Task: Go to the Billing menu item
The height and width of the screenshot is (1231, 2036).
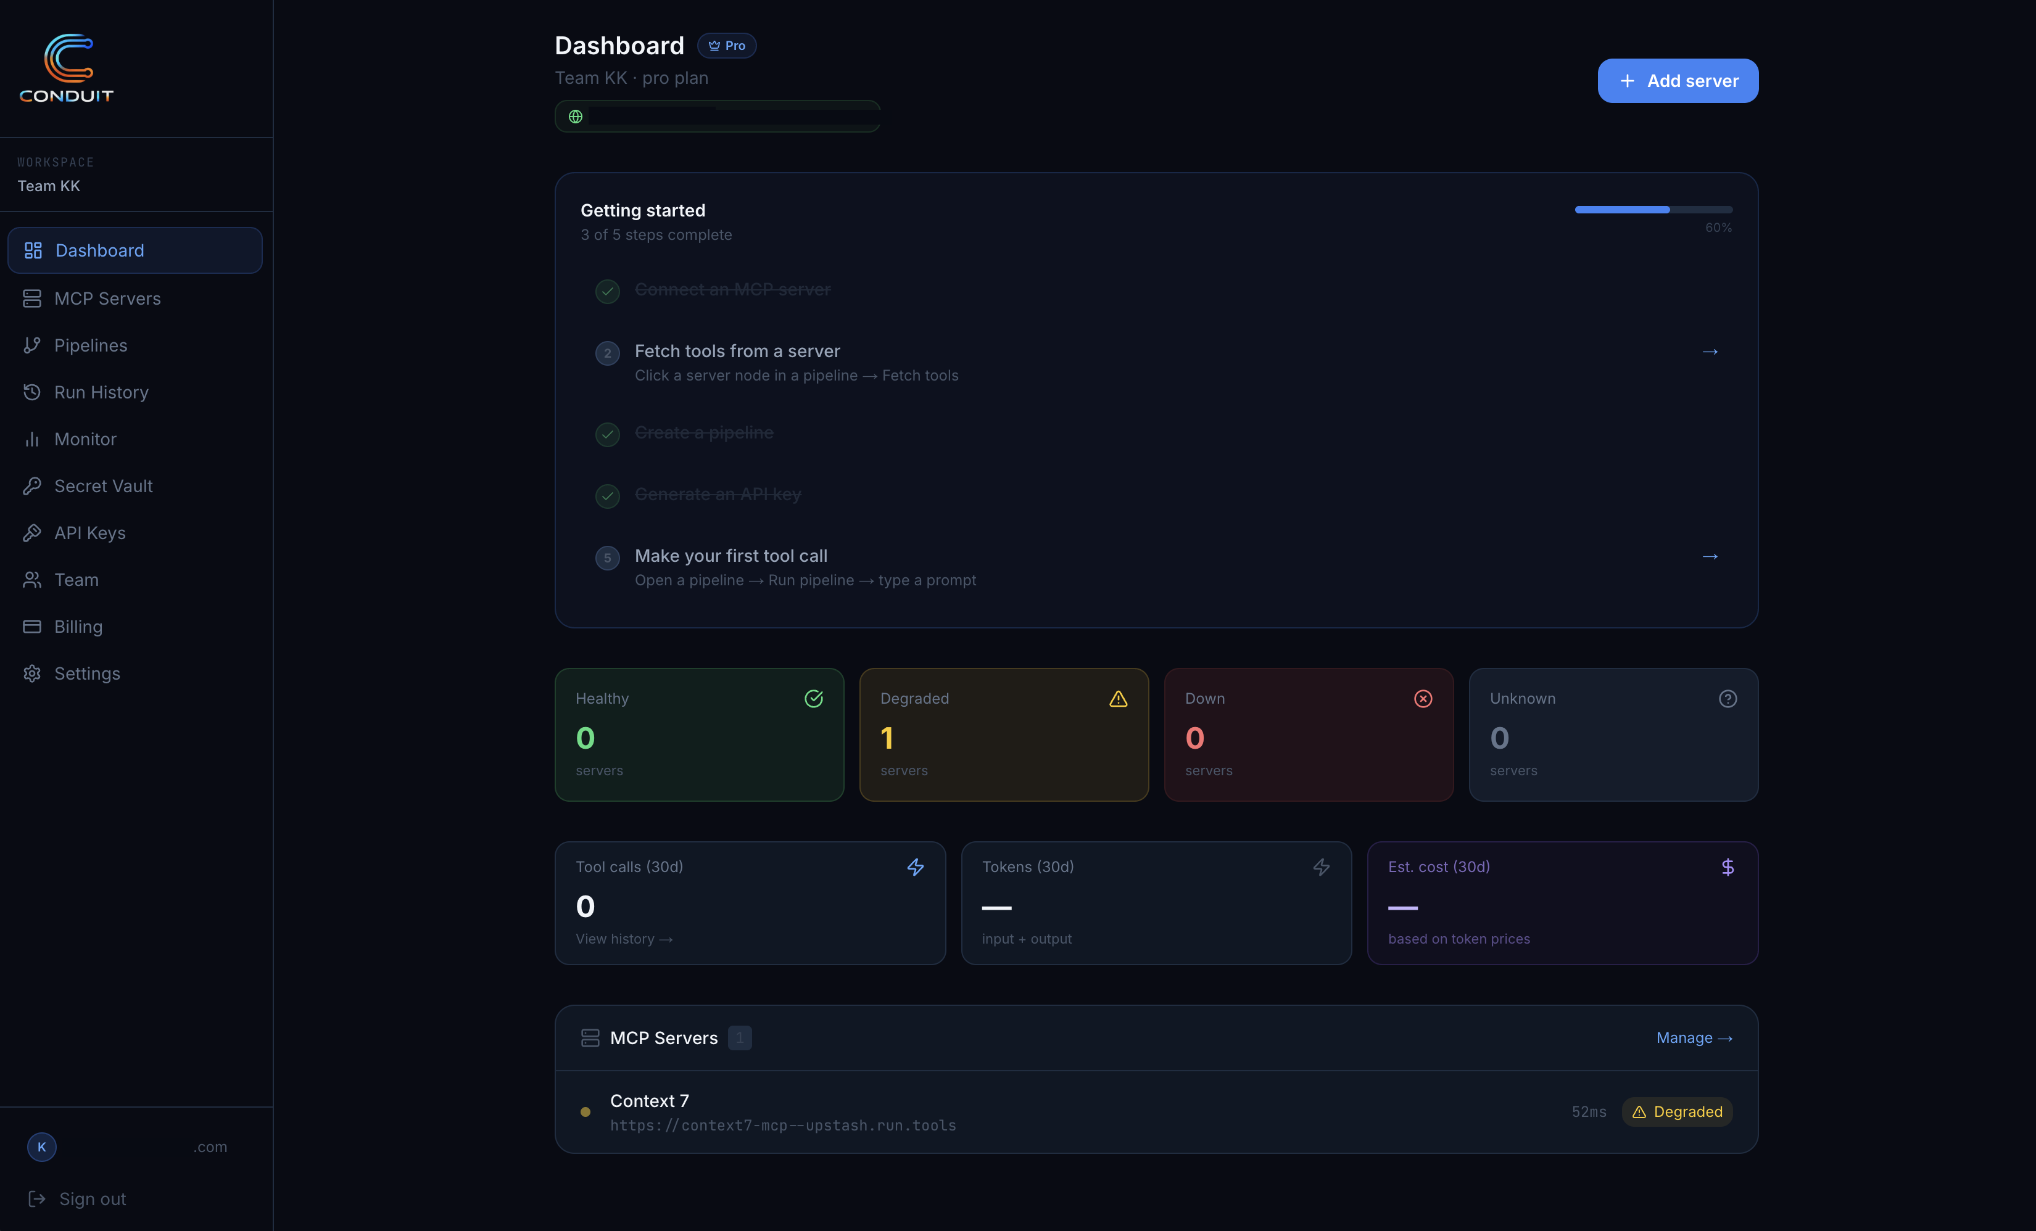Action: click(x=78, y=626)
